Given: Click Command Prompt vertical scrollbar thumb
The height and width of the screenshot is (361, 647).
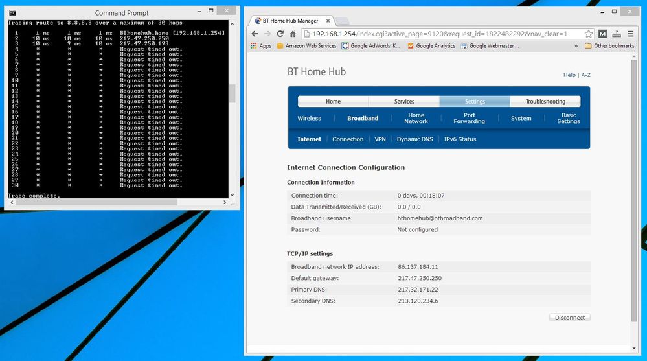Looking at the screenshot, I should (x=233, y=93).
